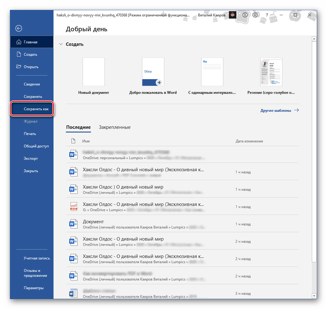Click Word icon beside Документ entry
This screenshot has height=309, width=327.
click(73, 224)
